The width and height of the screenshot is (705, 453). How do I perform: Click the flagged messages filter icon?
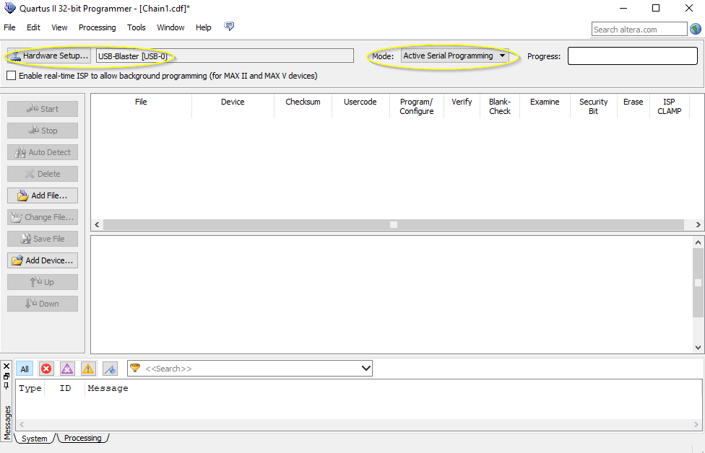point(110,369)
